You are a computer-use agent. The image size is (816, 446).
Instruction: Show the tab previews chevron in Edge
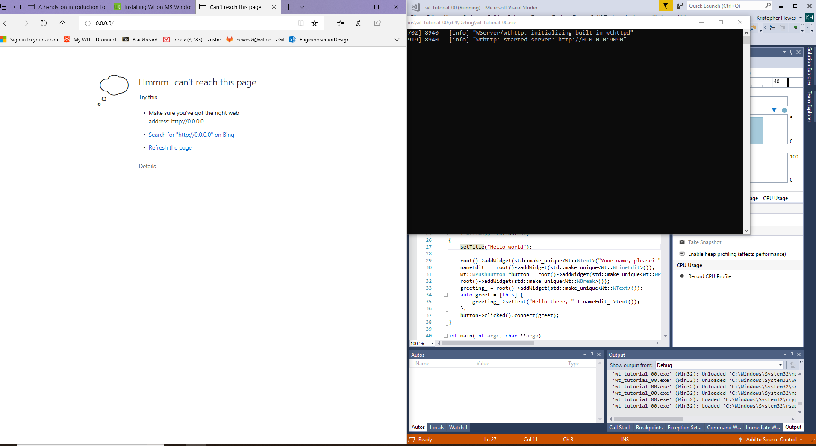coord(302,7)
